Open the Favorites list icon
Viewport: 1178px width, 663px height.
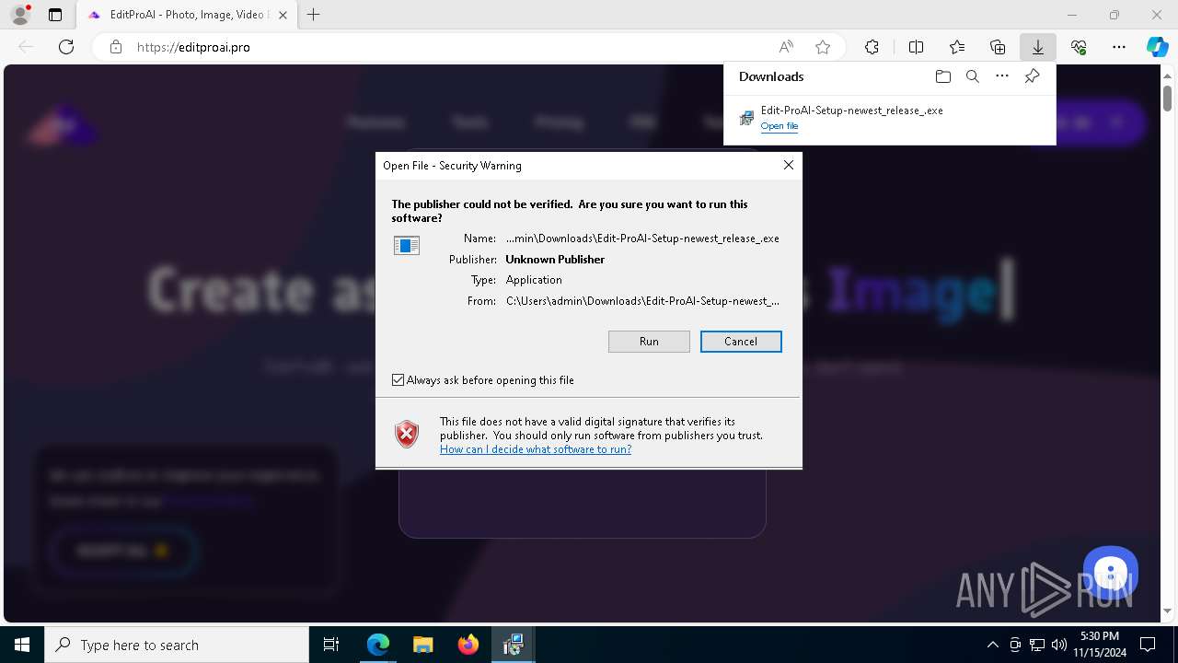957,47
